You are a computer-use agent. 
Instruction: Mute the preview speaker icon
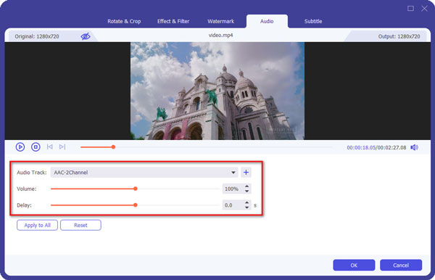tap(414, 147)
